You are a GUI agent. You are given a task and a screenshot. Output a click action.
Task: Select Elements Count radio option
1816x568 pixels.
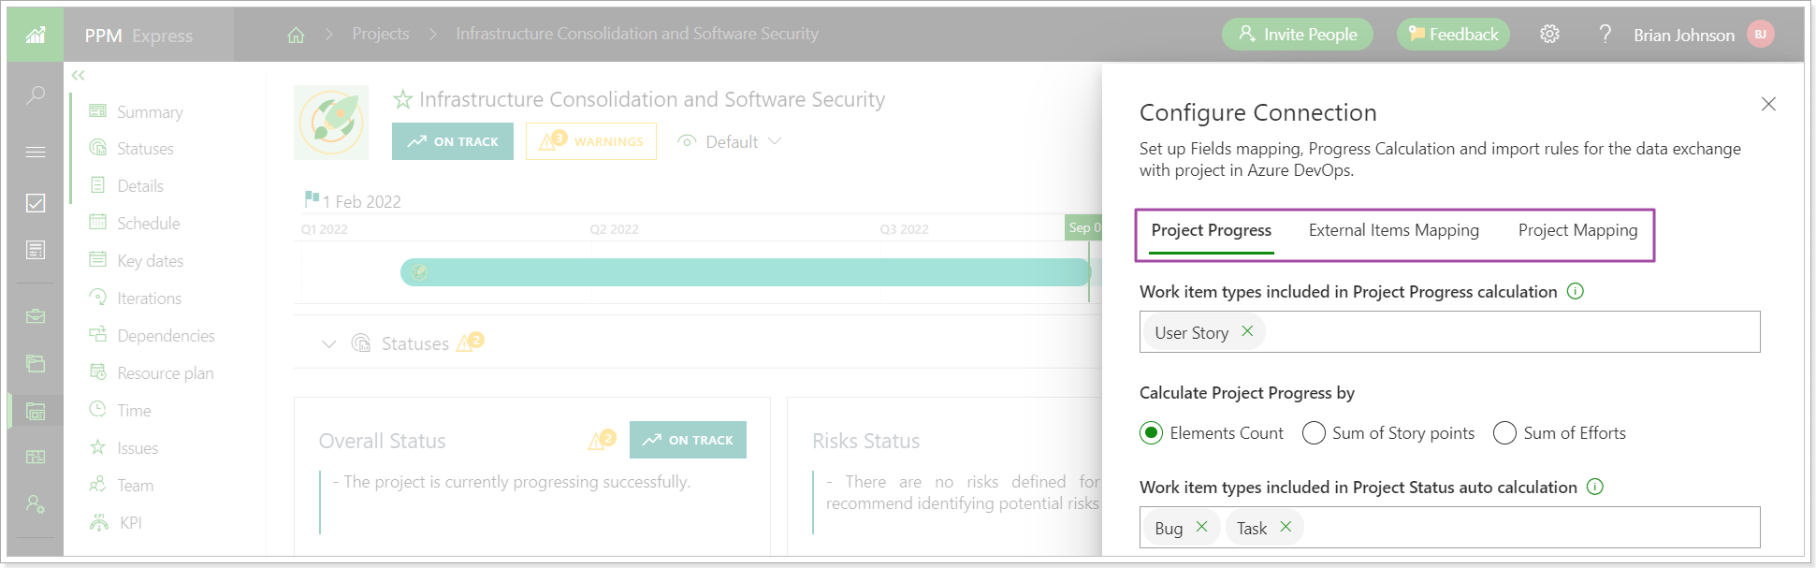(x=1152, y=433)
